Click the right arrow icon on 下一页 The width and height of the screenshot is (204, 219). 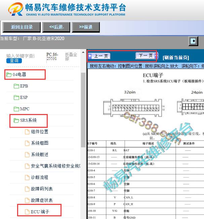tap(156, 56)
